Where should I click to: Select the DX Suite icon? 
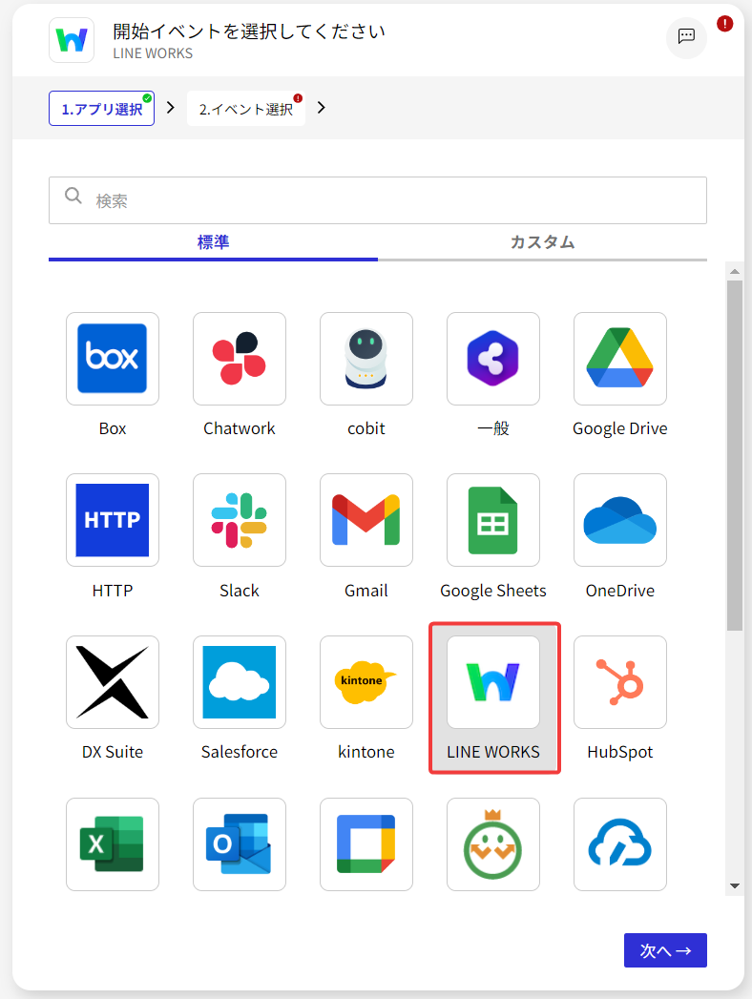[113, 681]
